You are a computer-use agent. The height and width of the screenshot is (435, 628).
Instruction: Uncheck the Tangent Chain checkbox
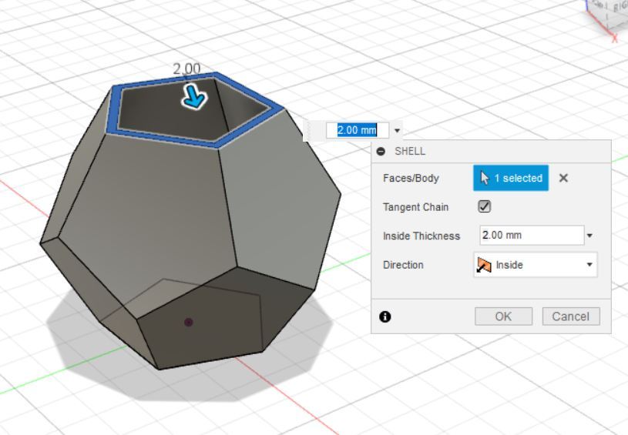click(484, 206)
